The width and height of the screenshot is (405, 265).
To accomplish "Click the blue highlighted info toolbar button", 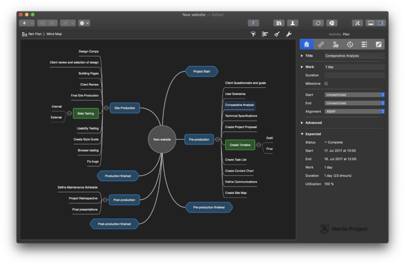I will coord(253,23).
